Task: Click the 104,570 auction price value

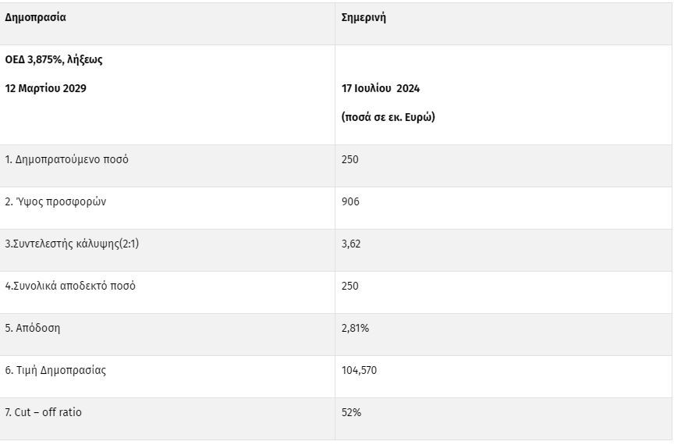Action: coord(359,371)
